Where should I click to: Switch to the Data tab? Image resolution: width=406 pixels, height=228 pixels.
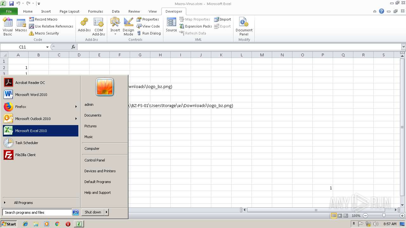pos(116,11)
